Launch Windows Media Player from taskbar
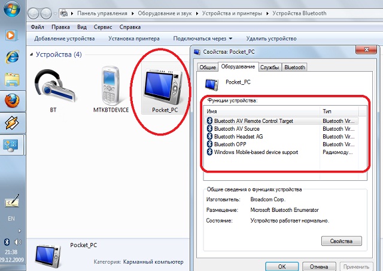The width and height of the screenshot is (383, 271). click(11, 36)
